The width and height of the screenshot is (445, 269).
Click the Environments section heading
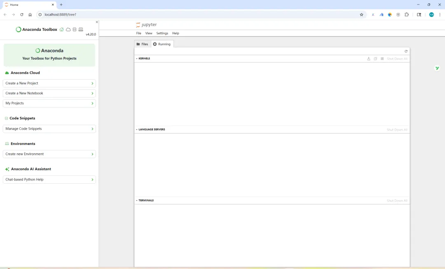pyautogui.click(x=23, y=144)
